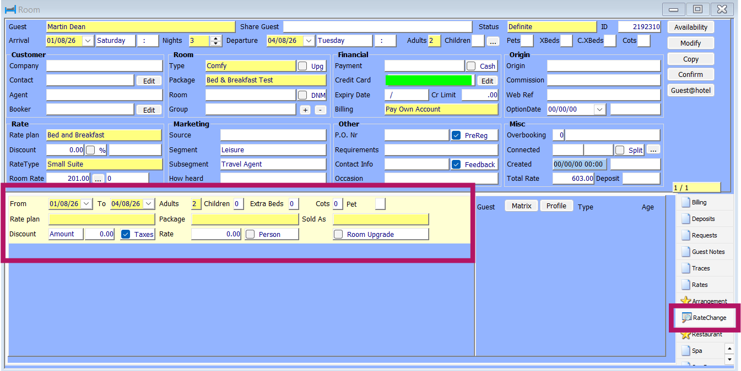
Task: Click the ellipsis button next to Room Rate
Action: (x=98, y=179)
